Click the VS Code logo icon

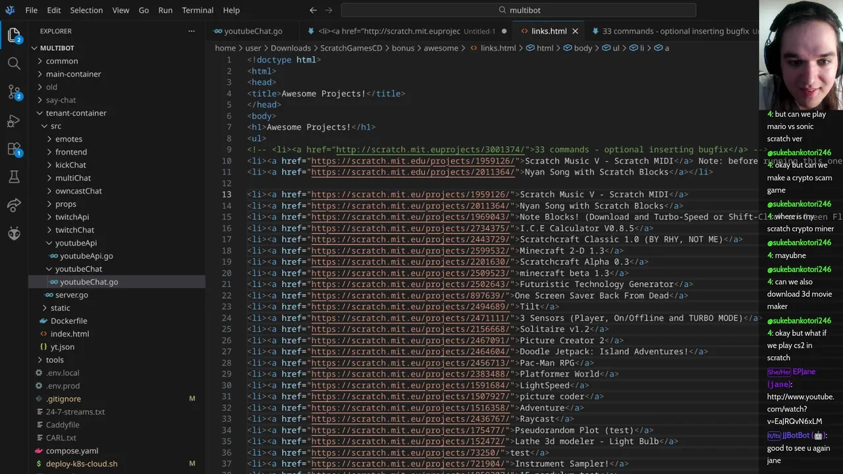(10, 10)
